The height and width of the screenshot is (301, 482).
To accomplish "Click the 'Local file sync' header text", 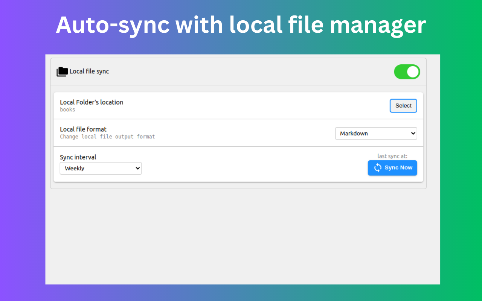I will 89,71.
